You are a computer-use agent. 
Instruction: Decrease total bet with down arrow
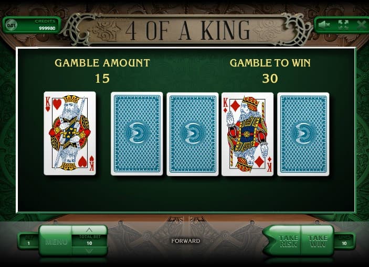click(x=89, y=251)
